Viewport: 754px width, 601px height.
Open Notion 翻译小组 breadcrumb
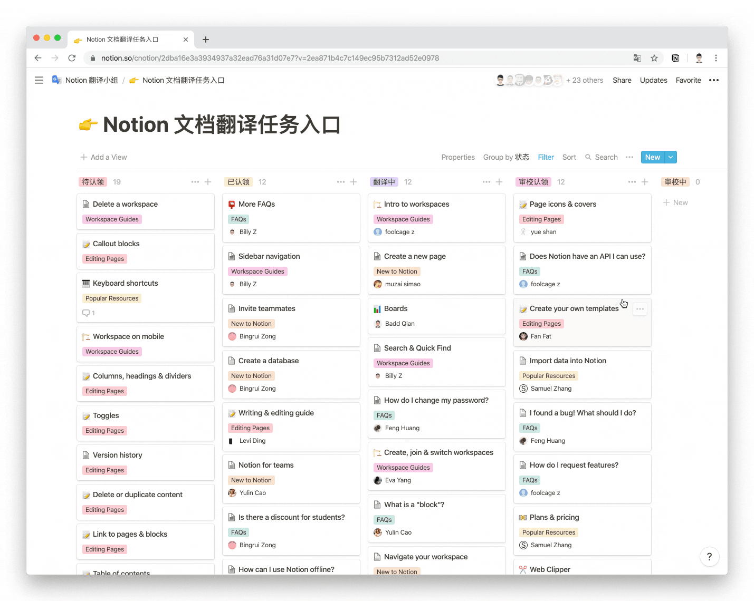pos(85,80)
